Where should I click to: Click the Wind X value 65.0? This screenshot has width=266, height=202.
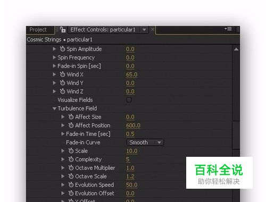tap(131, 74)
